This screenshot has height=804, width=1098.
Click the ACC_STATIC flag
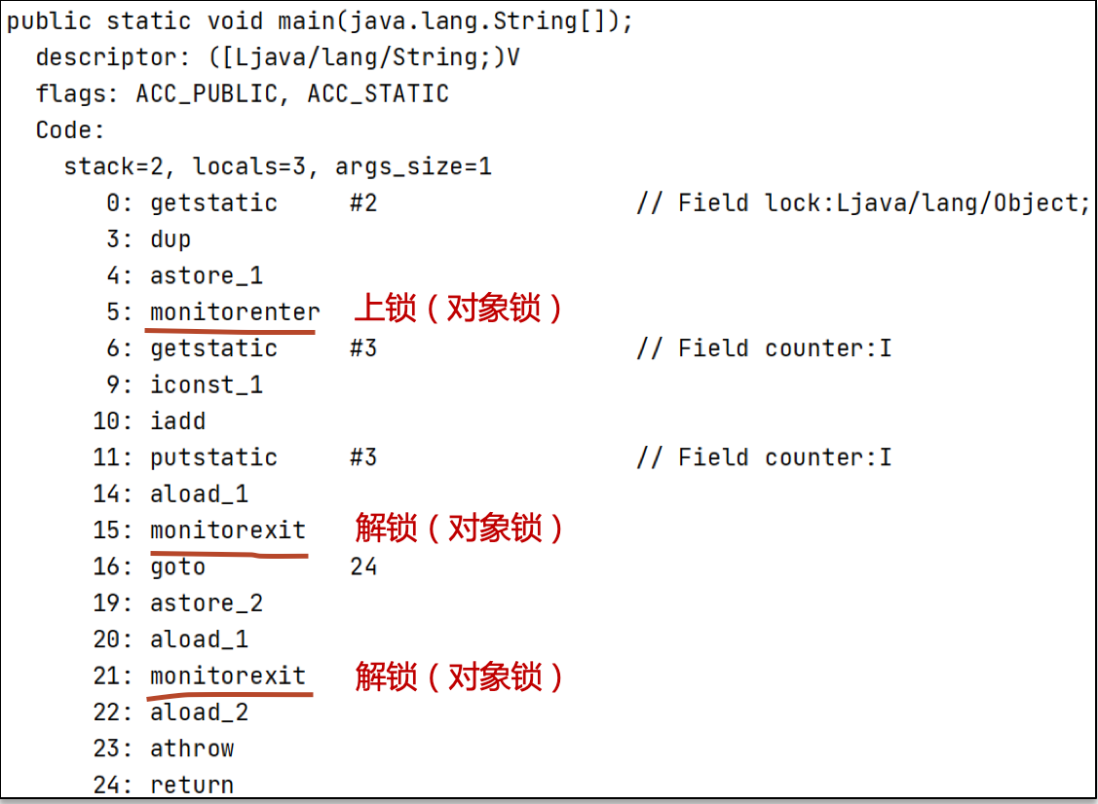[378, 94]
